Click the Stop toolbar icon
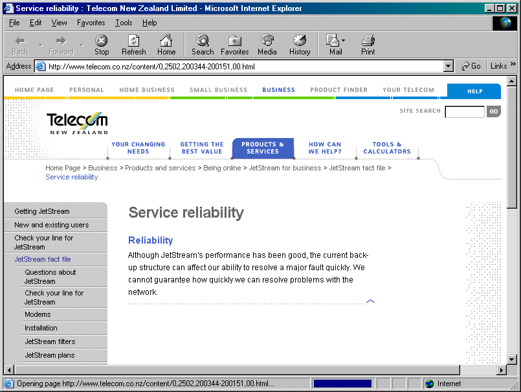 [x=102, y=45]
